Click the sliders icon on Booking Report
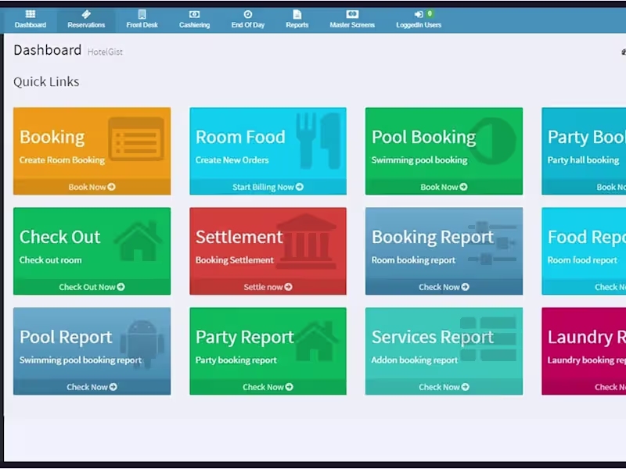 point(492,243)
